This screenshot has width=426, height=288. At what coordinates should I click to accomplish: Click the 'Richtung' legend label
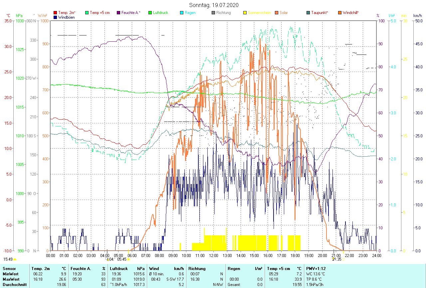(x=223, y=13)
